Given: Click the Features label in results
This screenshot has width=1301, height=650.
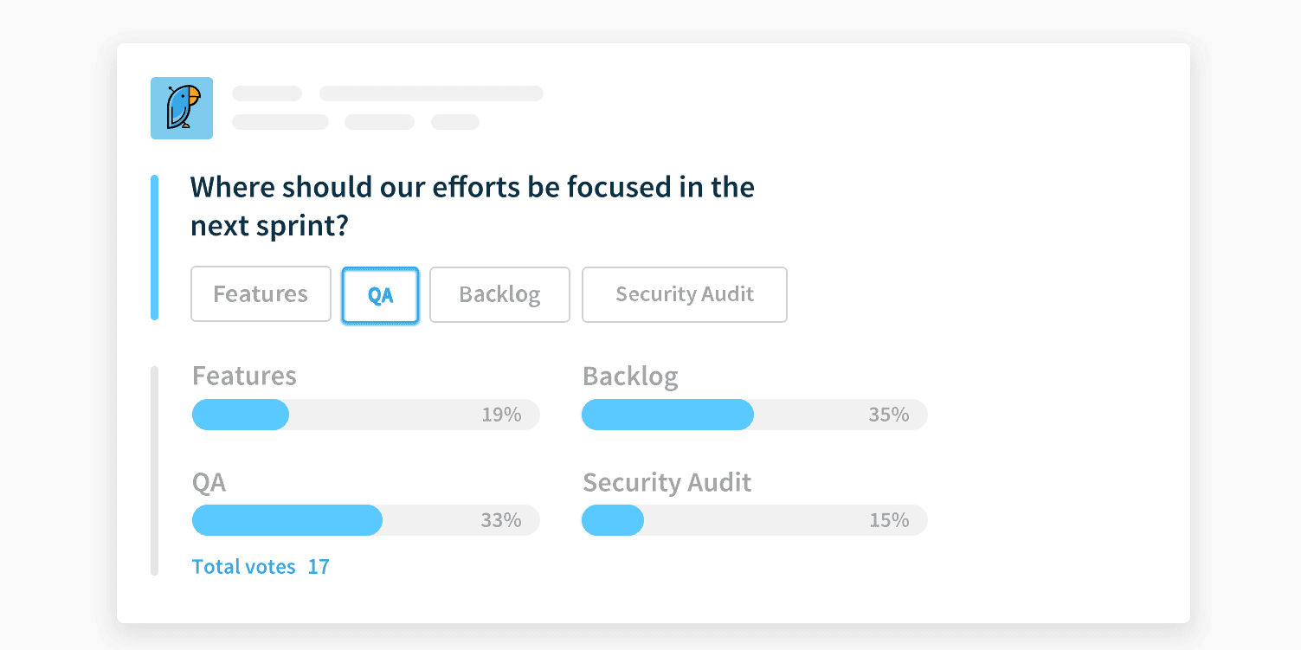Looking at the screenshot, I should pyautogui.click(x=244, y=376).
